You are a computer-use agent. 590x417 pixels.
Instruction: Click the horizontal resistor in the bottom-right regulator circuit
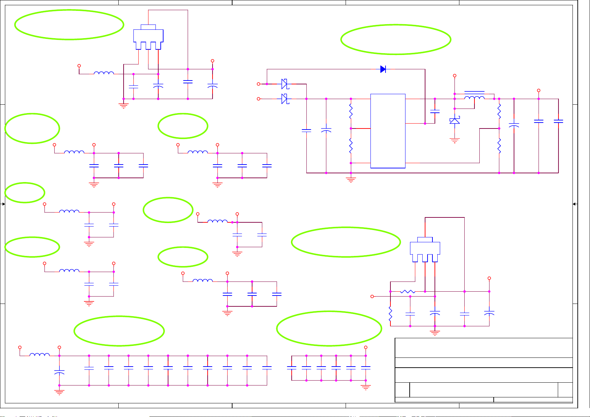click(408, 291)
